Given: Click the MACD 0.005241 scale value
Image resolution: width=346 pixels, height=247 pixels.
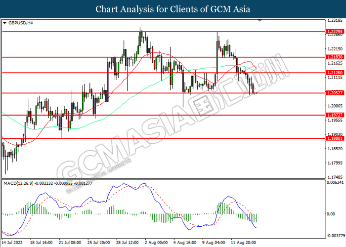Looking at the screenshot, I should coord(335,182).
